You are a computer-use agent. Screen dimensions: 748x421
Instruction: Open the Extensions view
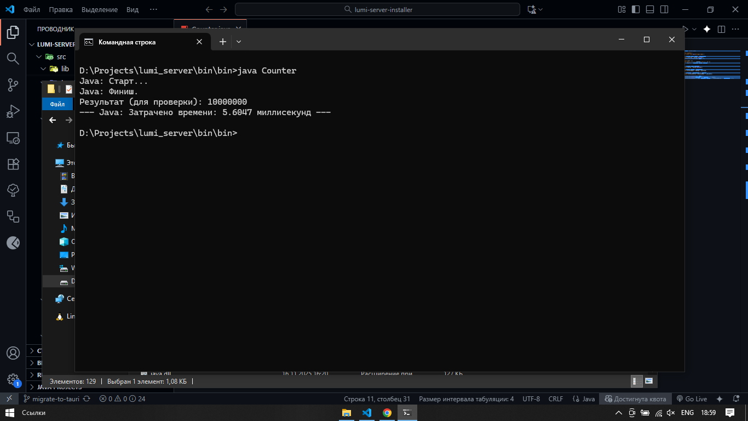13,164
